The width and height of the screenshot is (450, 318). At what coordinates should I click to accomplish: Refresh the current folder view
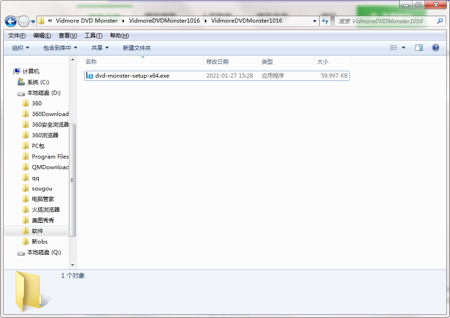325,21
